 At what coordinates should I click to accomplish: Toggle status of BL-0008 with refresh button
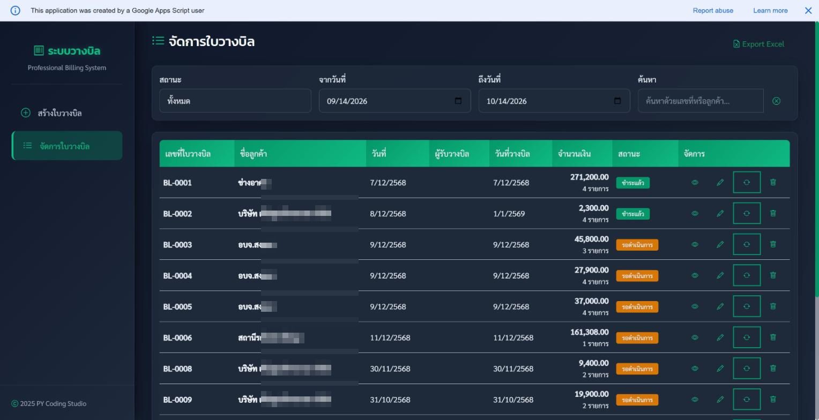[747, 369]
